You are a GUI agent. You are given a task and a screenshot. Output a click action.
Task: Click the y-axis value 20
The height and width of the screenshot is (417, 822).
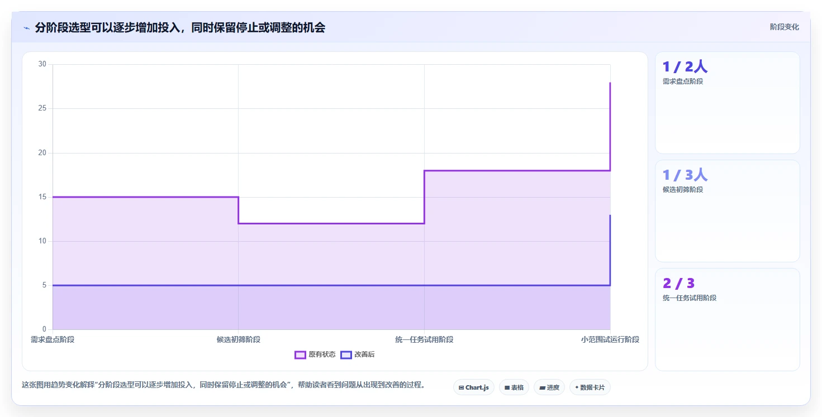pyautogui.click(x=42, y=152)
